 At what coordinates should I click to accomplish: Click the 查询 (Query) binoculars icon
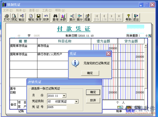pyautogui.click(x=55, y=17)
